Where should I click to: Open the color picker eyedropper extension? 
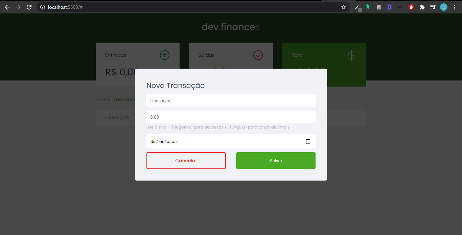tap(357, 7)
